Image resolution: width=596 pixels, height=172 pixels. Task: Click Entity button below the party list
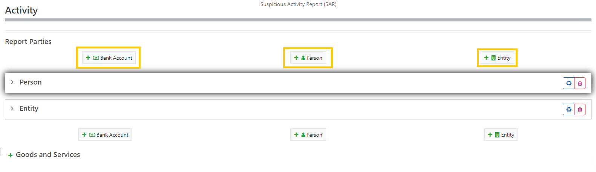click(501, 135)
